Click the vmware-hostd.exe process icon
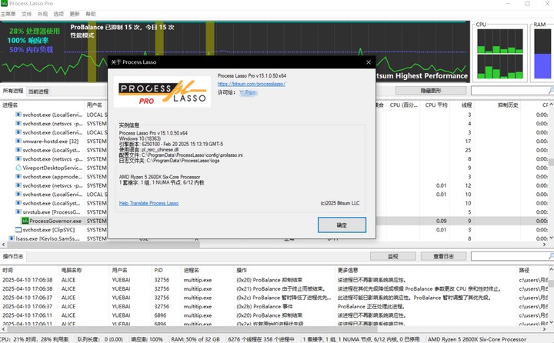The image size is (554, 343). pyautogui.click(x=18, y=141)
